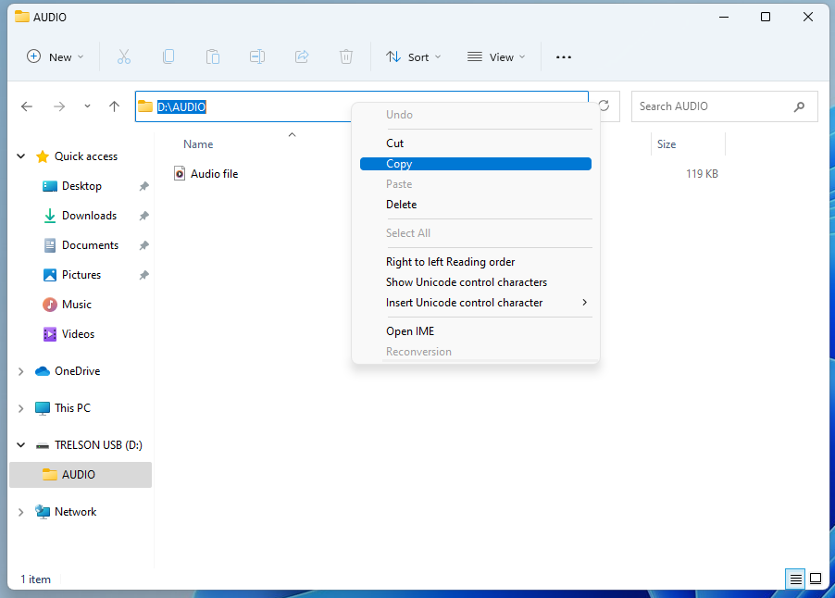Switch to large thumbnails view icon
This screenshot has width=835, height=598.
pos(816,579)
